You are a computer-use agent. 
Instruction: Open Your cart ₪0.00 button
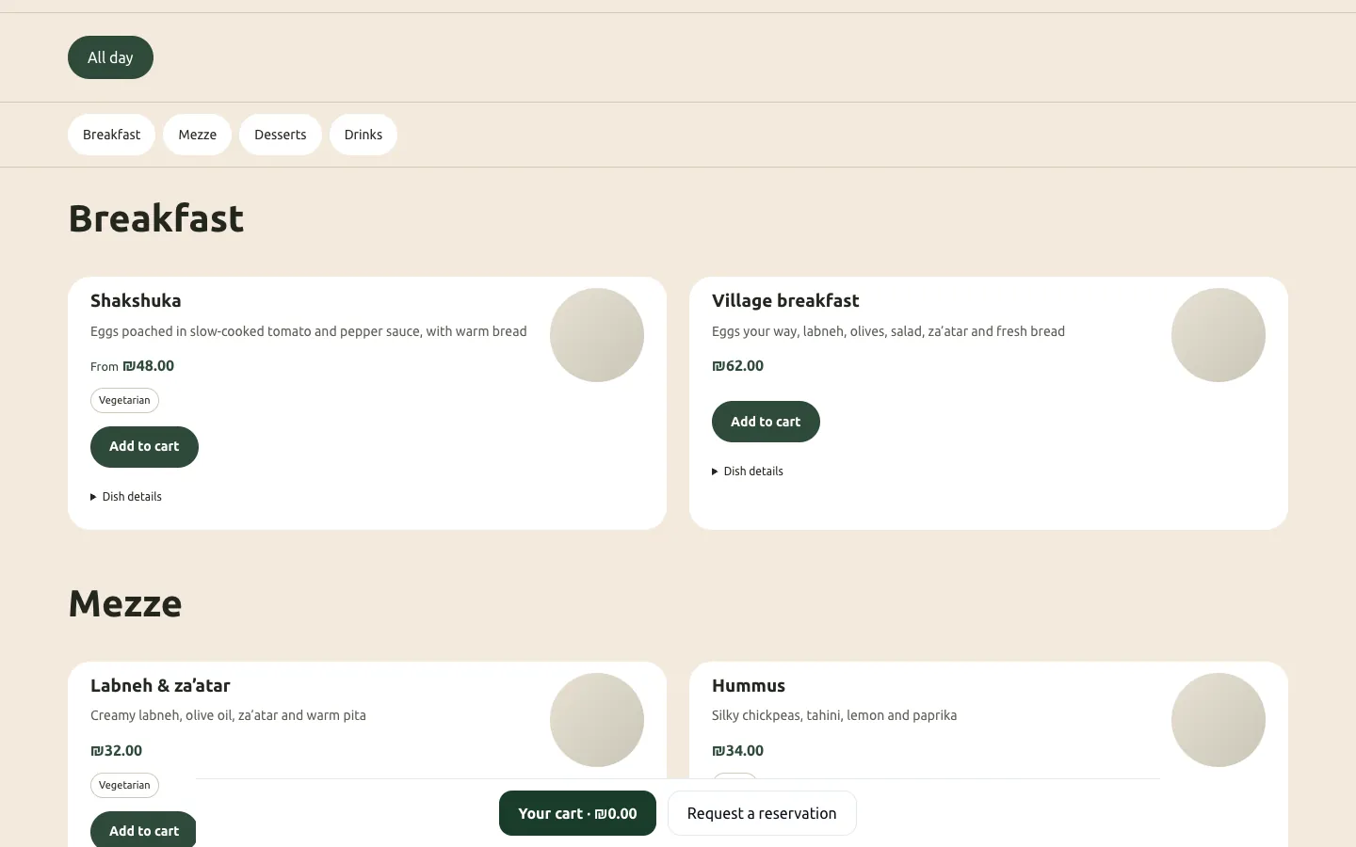[x=577, y=813]
